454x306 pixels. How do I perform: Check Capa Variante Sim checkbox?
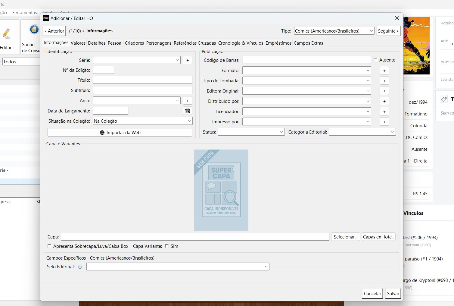pos(167,246)
